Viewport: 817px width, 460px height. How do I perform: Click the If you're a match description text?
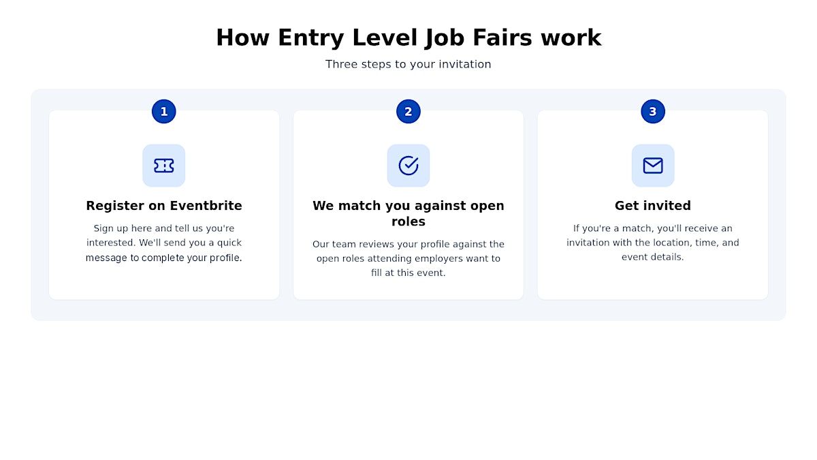[x=653, y=243]
